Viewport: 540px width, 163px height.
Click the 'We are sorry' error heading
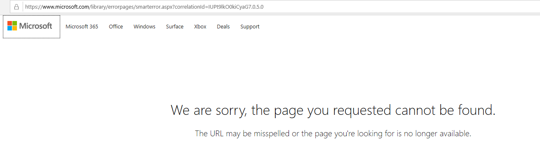pos(333,110)
